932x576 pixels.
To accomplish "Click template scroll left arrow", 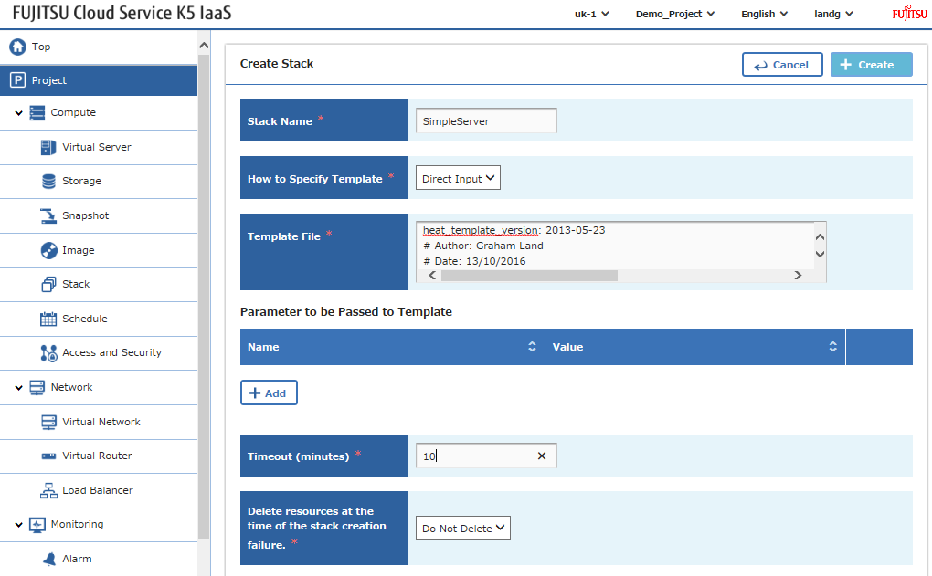I will pyautogui.click(x=432, y=276).
